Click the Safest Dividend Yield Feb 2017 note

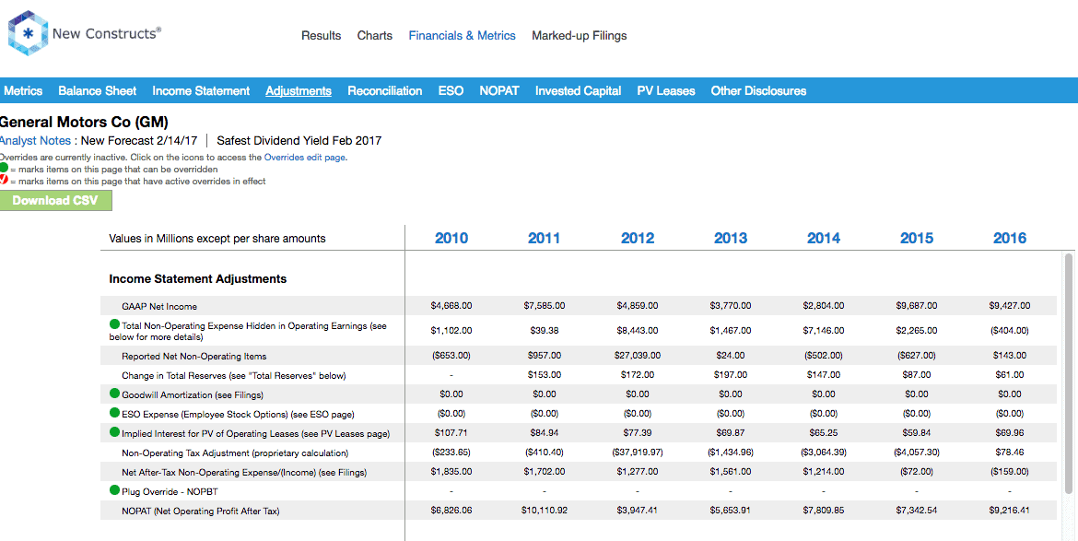coord(299,140)
